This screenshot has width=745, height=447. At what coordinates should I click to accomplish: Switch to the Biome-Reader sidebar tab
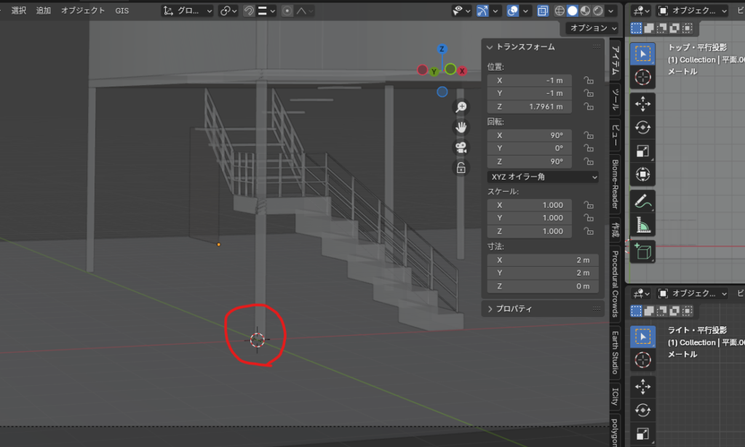point(615,185)
